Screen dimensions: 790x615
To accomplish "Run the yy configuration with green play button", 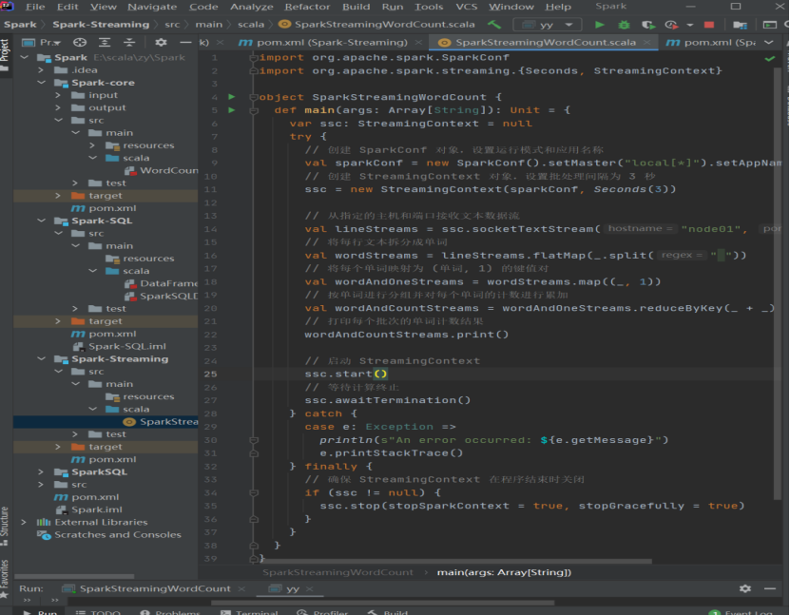I will [x=599, y=24].
